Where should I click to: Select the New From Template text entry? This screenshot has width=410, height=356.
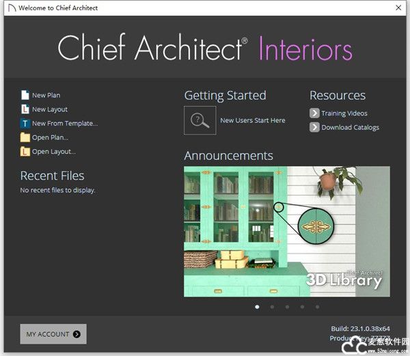point(65,124)
